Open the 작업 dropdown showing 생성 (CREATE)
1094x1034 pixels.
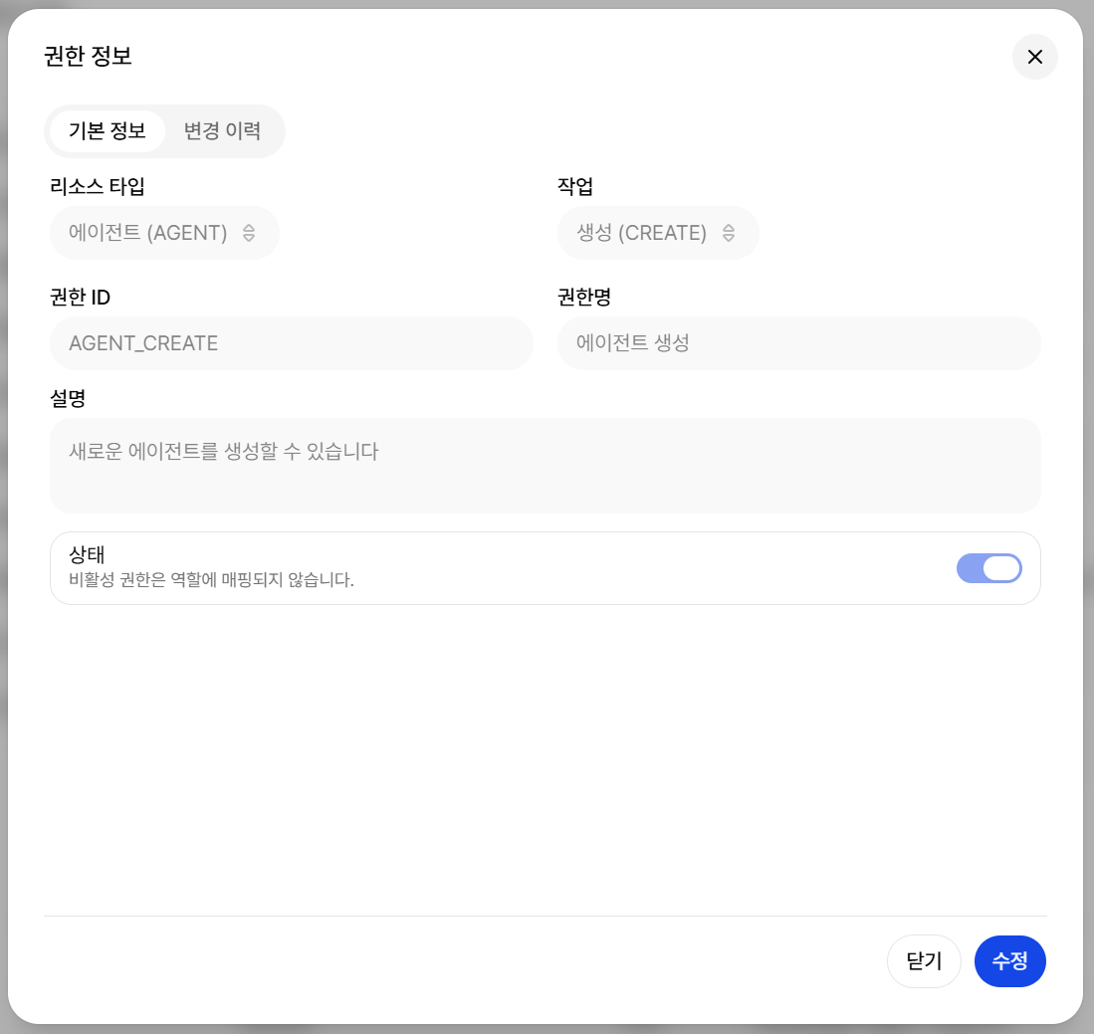pos(658,232)
